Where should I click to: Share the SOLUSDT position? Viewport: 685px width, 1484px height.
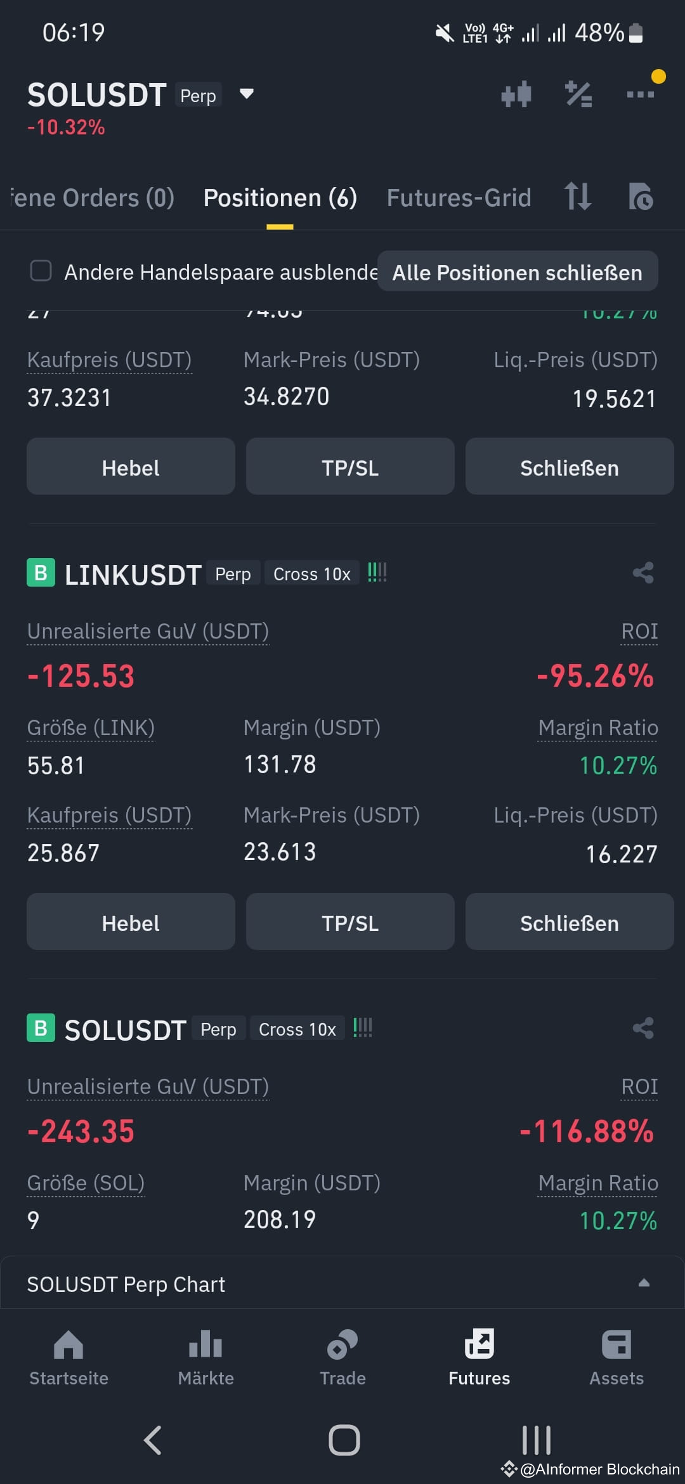[643, 1028]
